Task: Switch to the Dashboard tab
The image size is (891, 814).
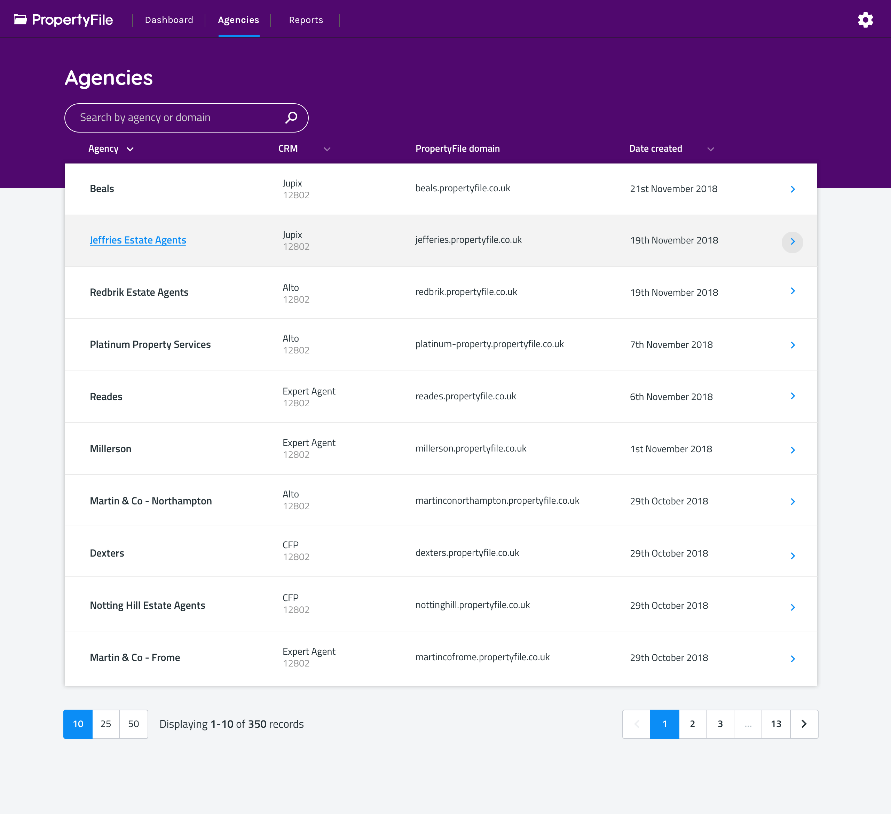Action: click(x=169, y=20)
